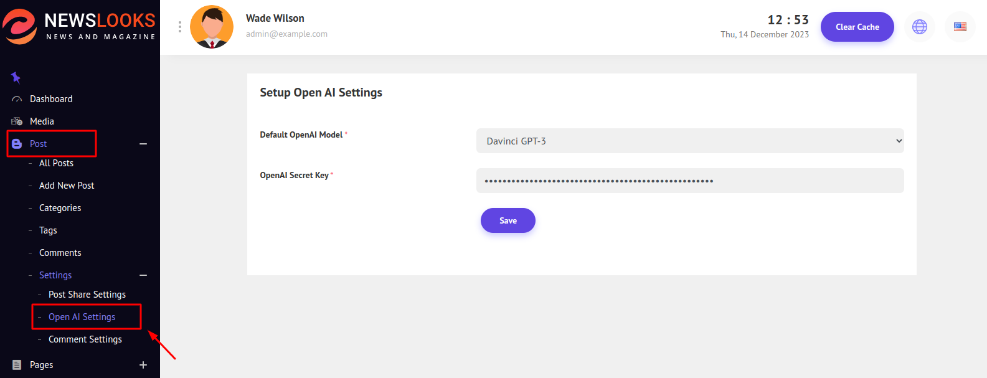Click the OpenAI Secret Key field
The width and height of the screenshot is (987, 378).
689,181
